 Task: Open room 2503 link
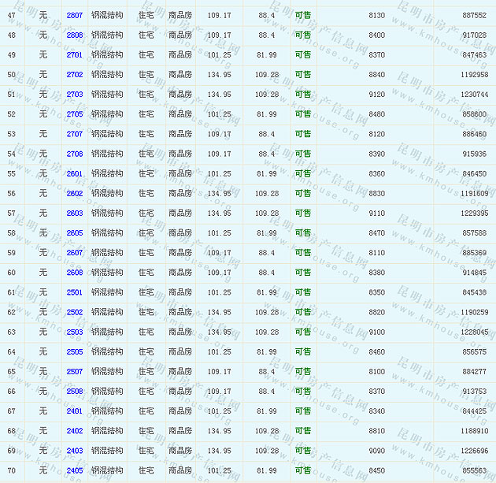[x=75, y=332]
